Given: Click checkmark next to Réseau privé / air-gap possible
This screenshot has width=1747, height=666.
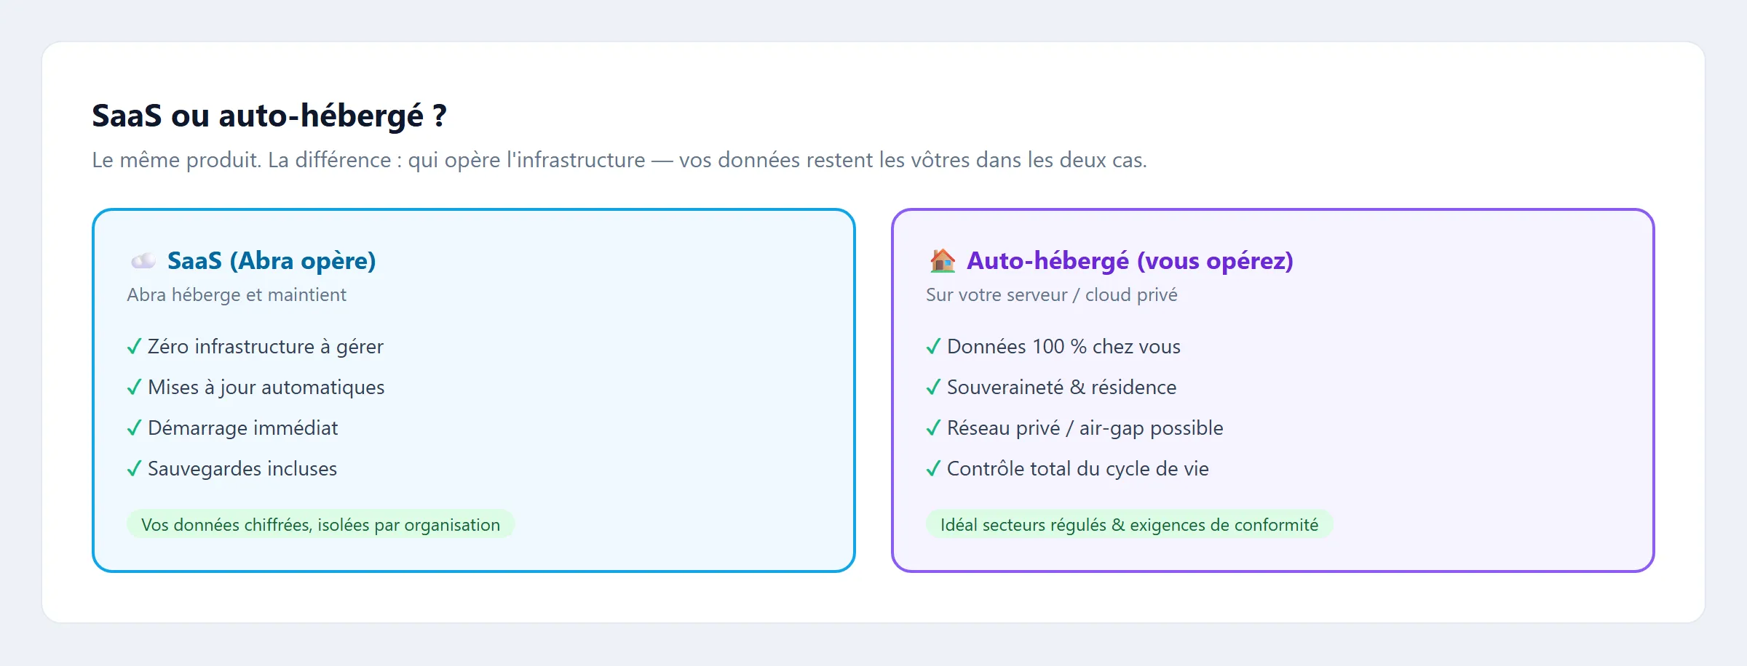Looking at the screenshot, I should click(x=933, y=428).
